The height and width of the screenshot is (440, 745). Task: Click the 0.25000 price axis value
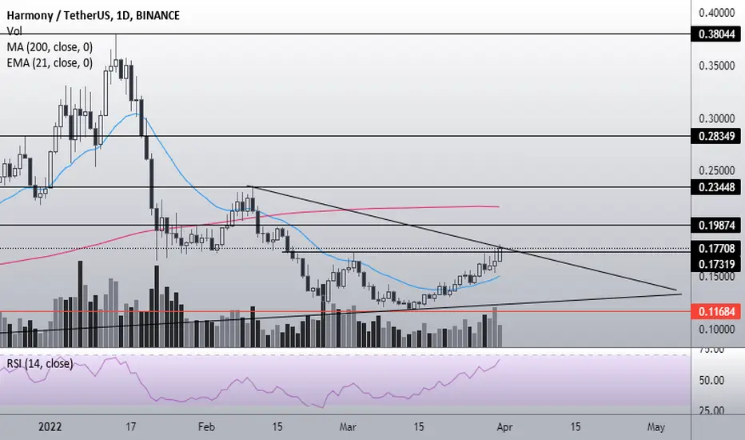click(x=716, y=170)
